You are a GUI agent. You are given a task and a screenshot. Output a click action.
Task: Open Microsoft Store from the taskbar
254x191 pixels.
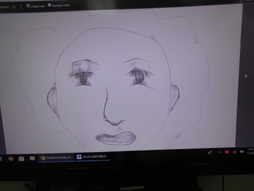[x=21, y=158]
